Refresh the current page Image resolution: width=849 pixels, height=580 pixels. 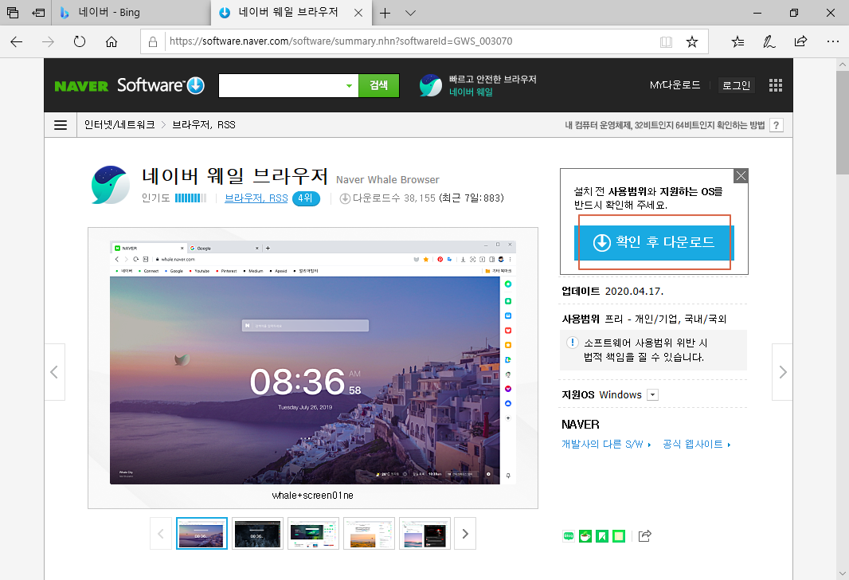pos(80,41)
